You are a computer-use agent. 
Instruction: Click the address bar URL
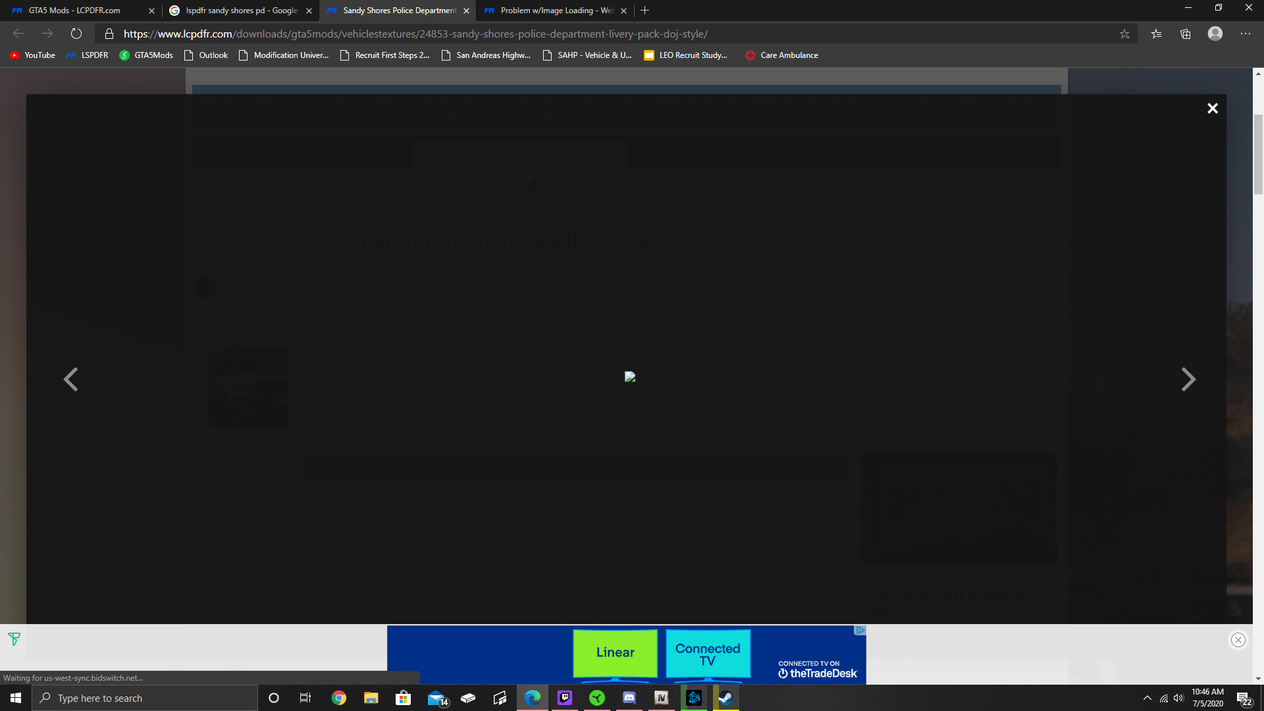coord(415,34)
